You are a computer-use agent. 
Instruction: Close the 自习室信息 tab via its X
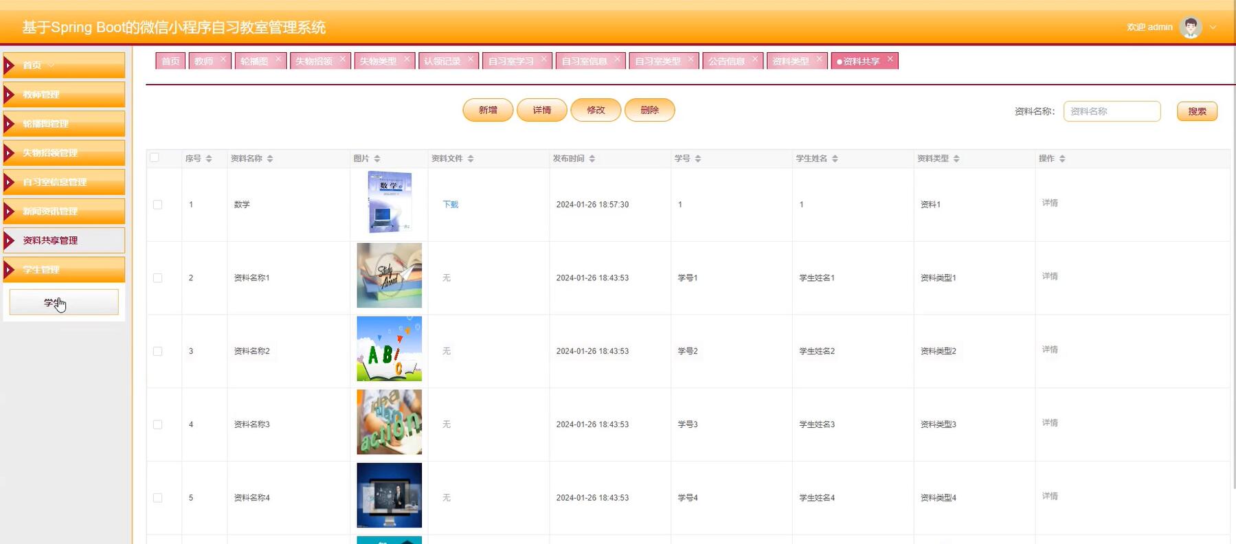pos(617,59)
